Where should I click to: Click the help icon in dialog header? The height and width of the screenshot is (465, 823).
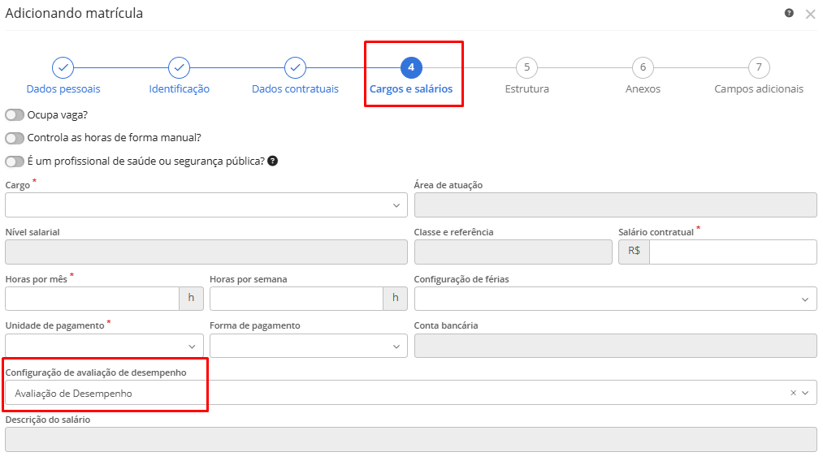point(789,13)
